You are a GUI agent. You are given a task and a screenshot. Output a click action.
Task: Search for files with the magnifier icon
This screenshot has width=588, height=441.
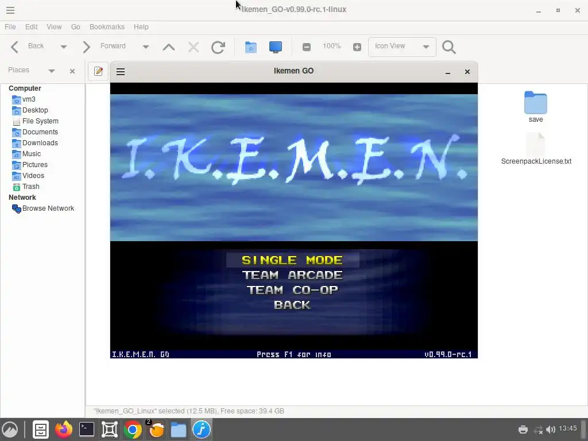point(449,47)
